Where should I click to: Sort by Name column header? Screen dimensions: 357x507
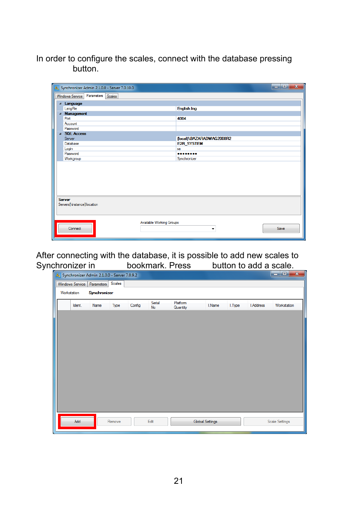point(100,305)
